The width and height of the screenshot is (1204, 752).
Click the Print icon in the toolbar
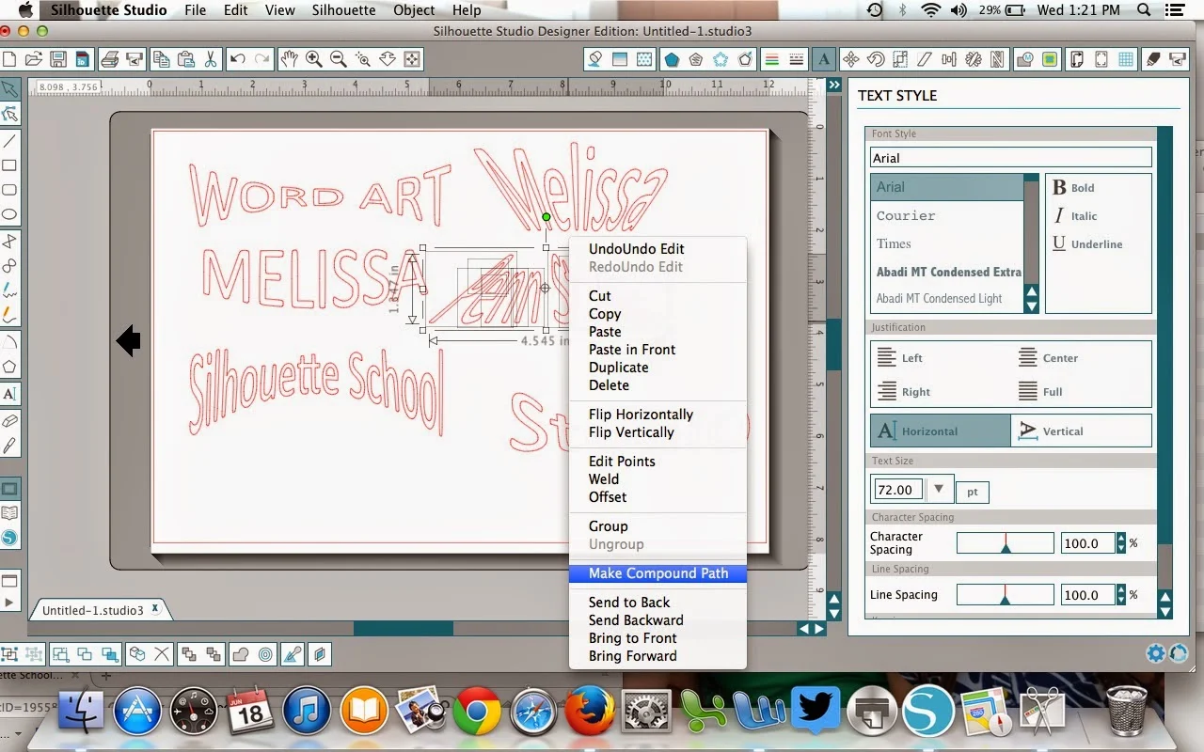(x=109, y=59)
